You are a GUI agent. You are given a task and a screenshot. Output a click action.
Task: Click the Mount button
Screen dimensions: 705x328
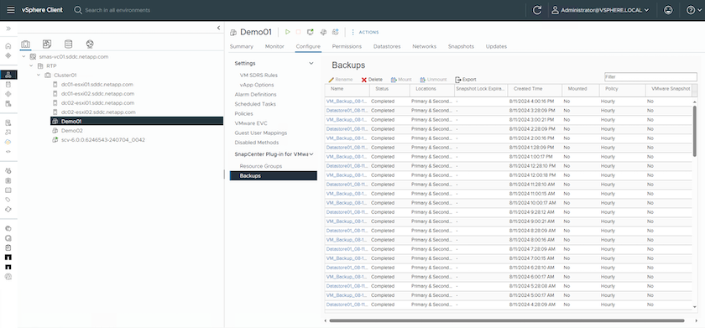(401, 80)
